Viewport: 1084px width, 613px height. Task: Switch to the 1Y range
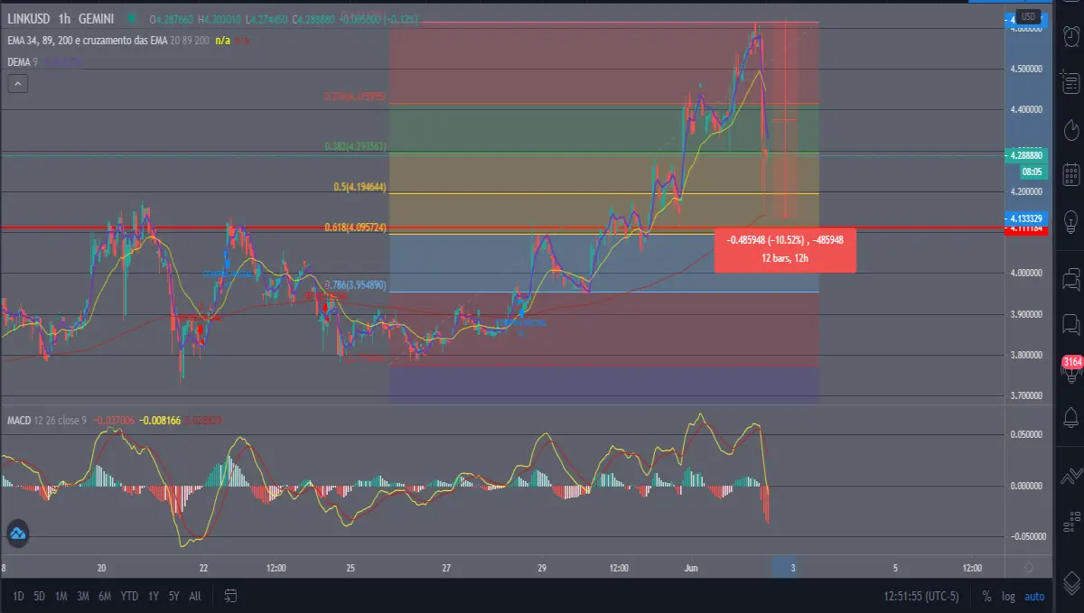[x=153, y=596]
